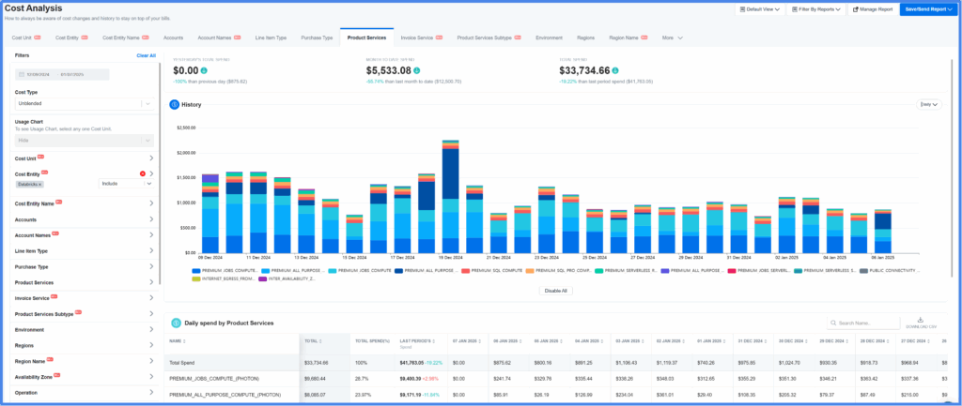Click the Download CSV icon
The image size is (962, 406).
[x=921, y=319]
